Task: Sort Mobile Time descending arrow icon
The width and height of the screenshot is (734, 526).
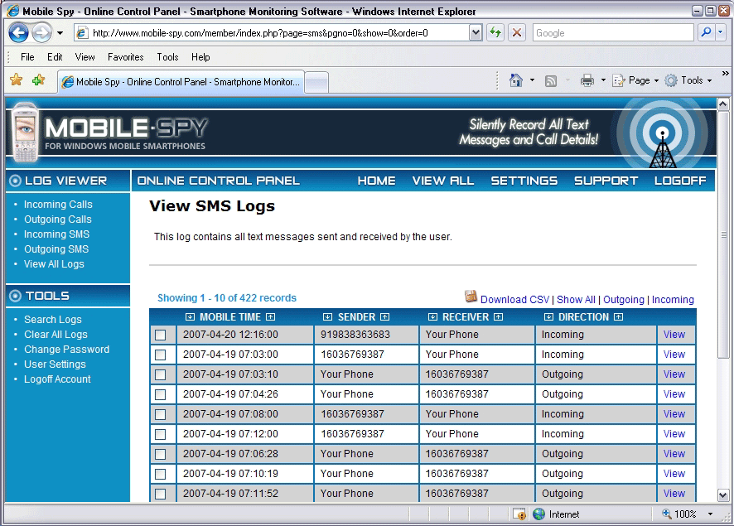Action: pos(190,317)
